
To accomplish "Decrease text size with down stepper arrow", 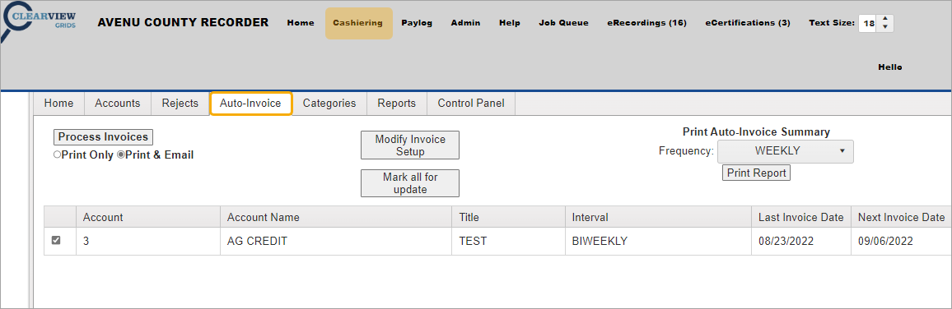I will tap(884, 27).
